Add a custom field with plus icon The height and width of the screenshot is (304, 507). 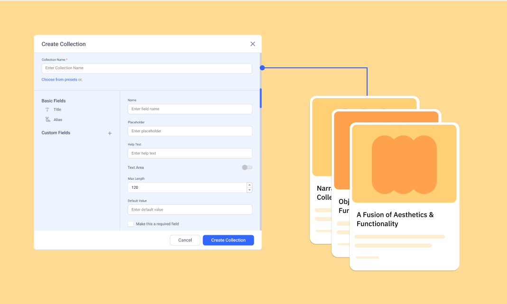(110, 133)
